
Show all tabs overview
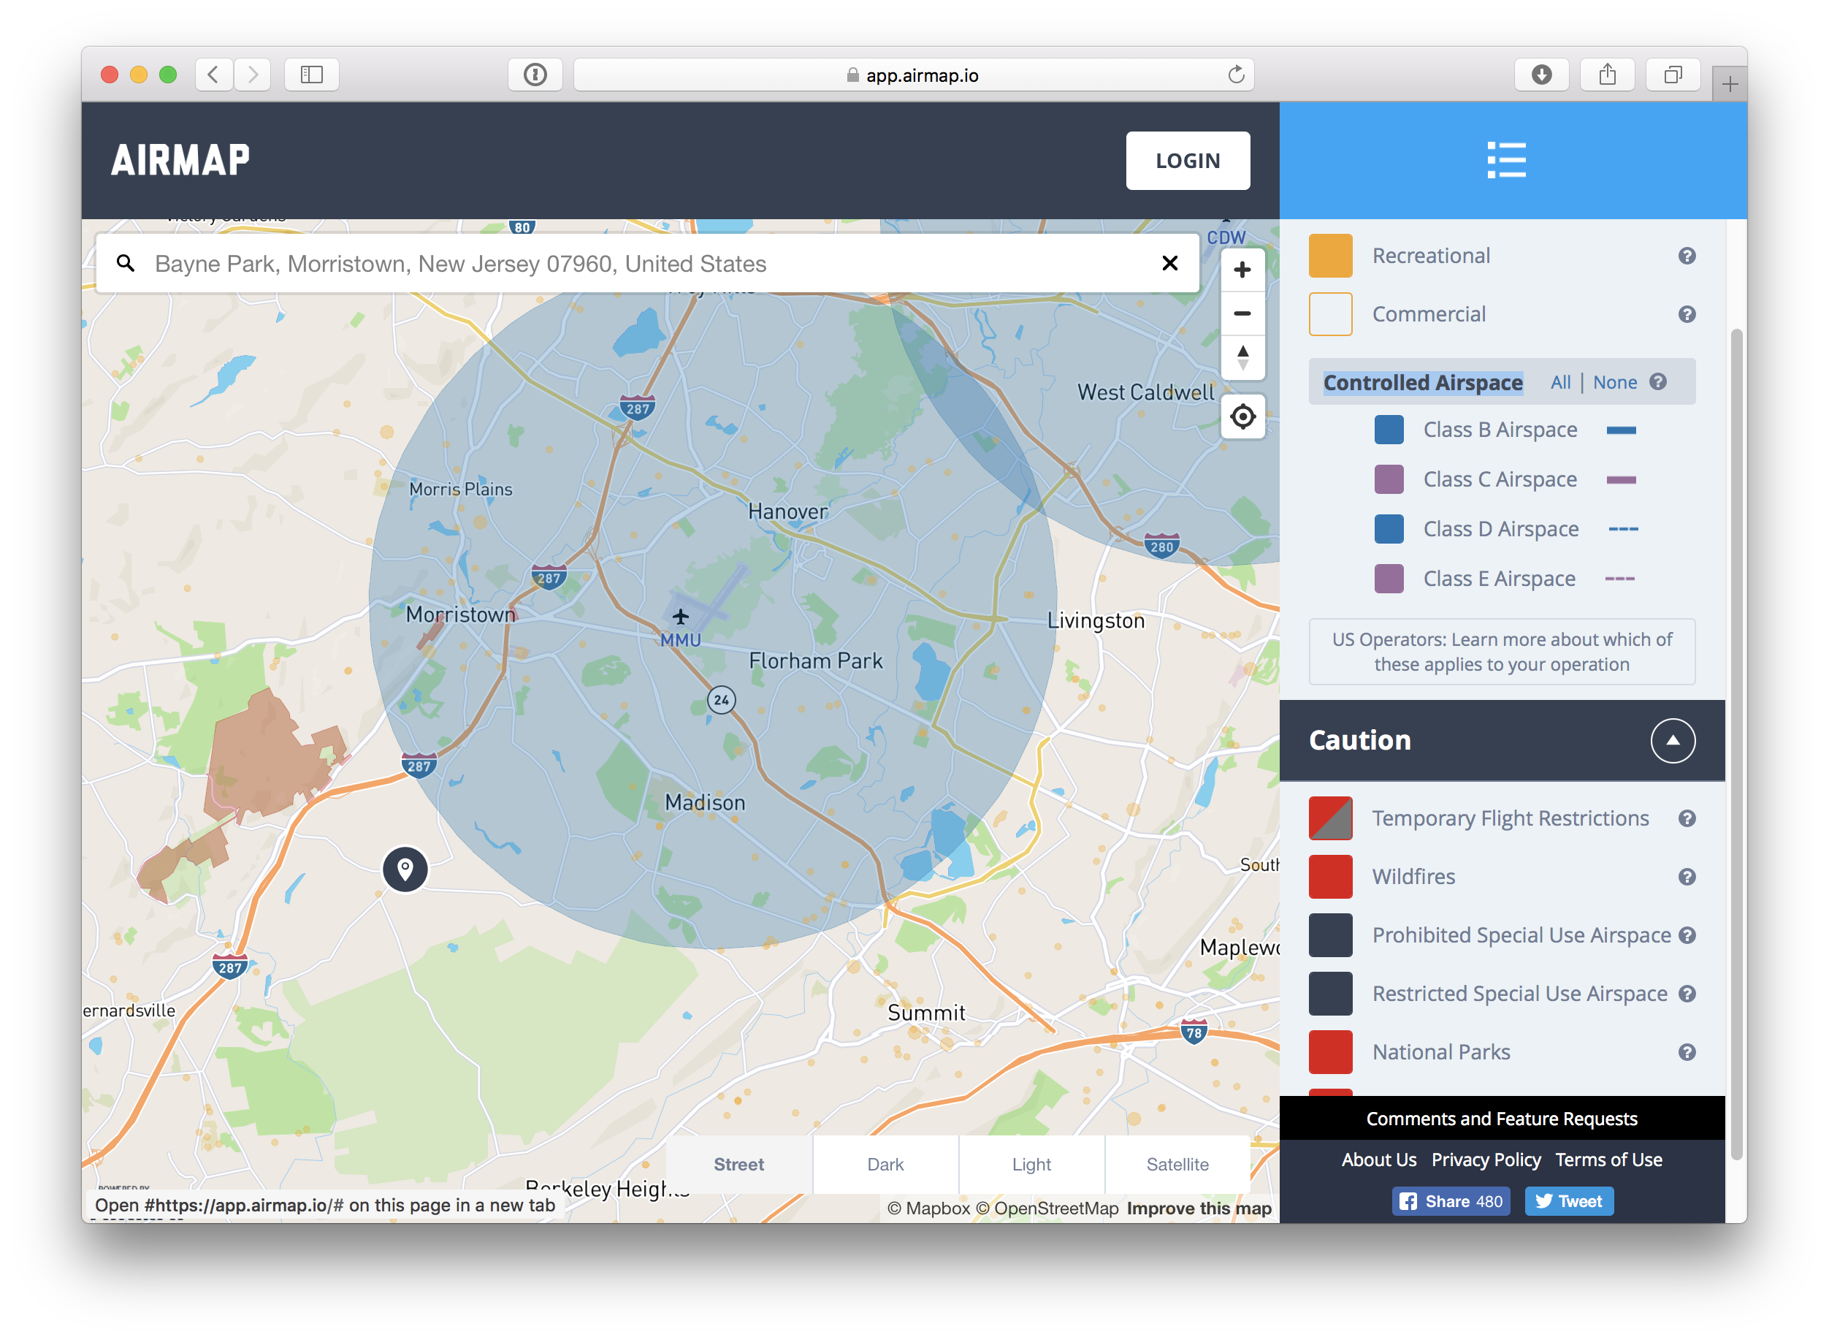[x=1672, y=75]
